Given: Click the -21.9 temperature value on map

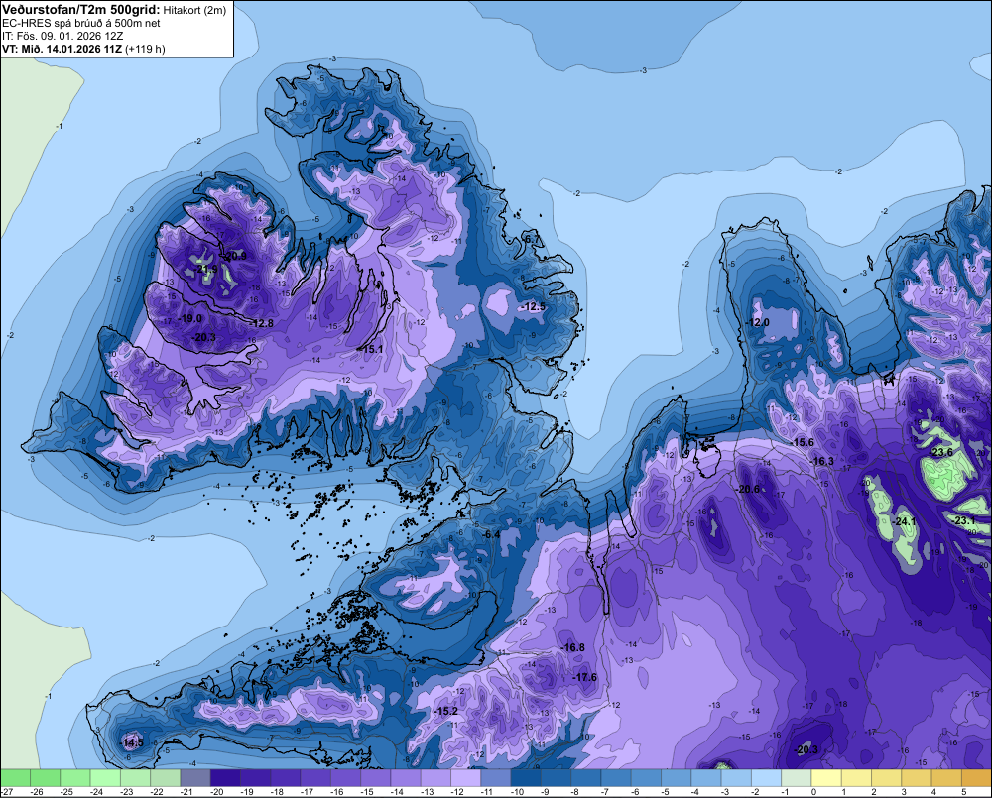Looking at the screenshot, I should click(x=205, y=269).
